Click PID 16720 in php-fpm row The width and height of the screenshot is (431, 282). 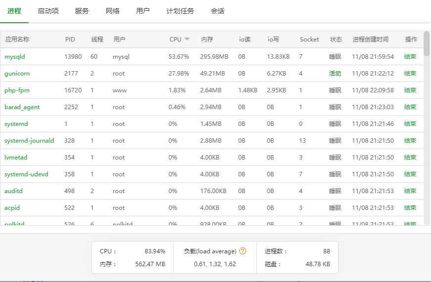point(73,90)
